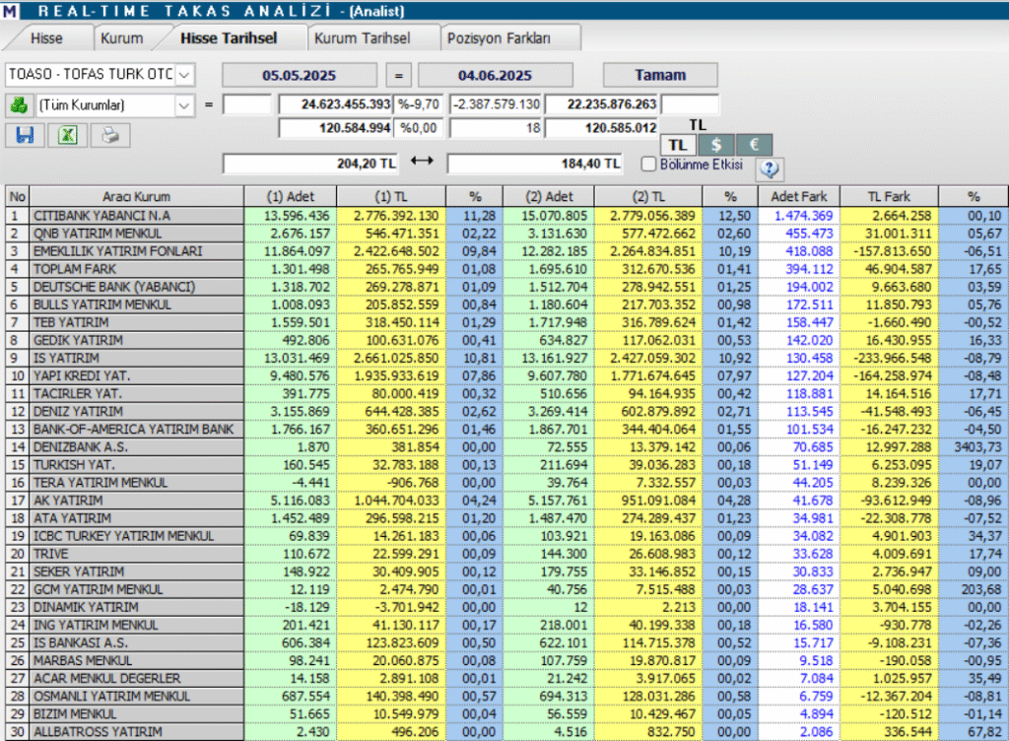This screenshot has width=1009, height=741.
Task: Open the (Tüm Kurumlar) combo box
Action: [115, 104]
